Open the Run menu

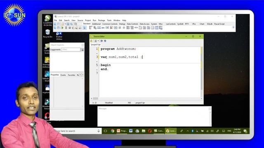[x=94, y=20]
